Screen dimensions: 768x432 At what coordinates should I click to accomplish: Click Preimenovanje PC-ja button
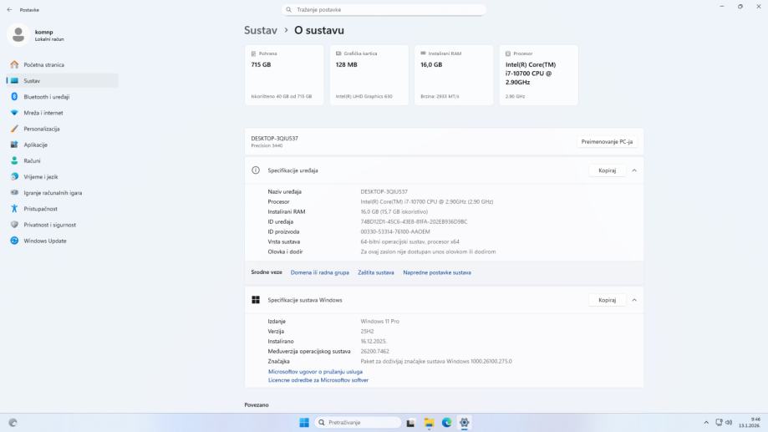(x=607, y=141)
